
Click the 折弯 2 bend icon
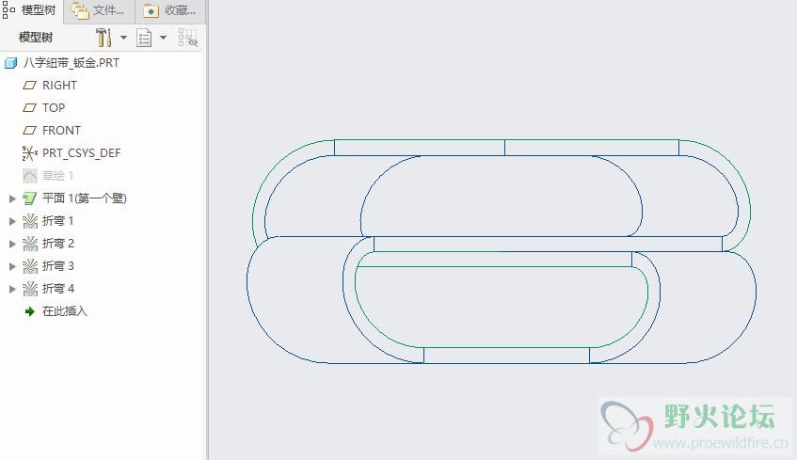[30, 244]
